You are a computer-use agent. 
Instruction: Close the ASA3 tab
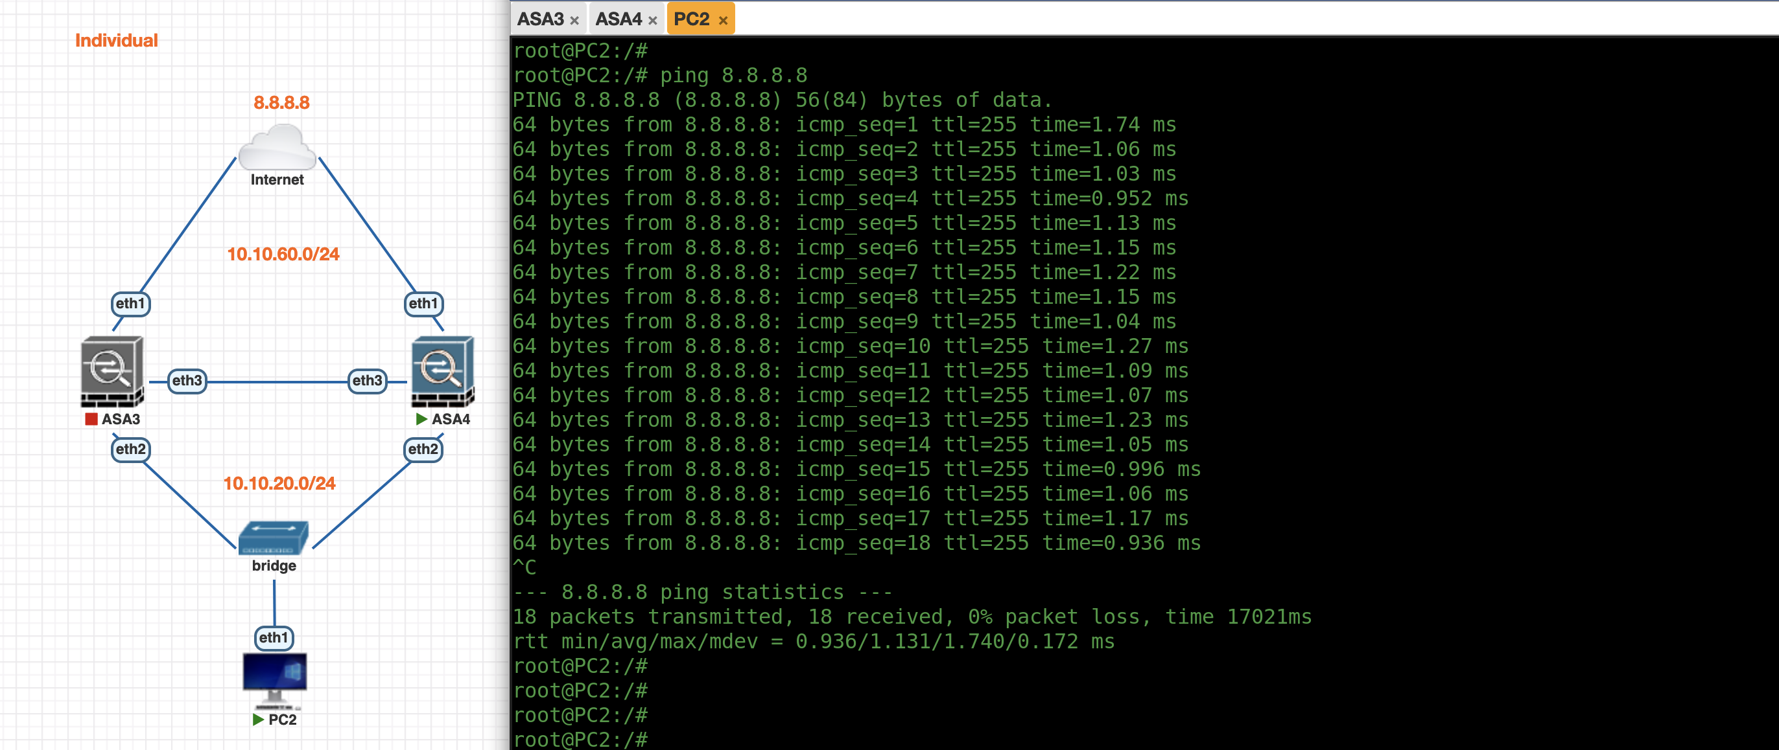(574, 21)
